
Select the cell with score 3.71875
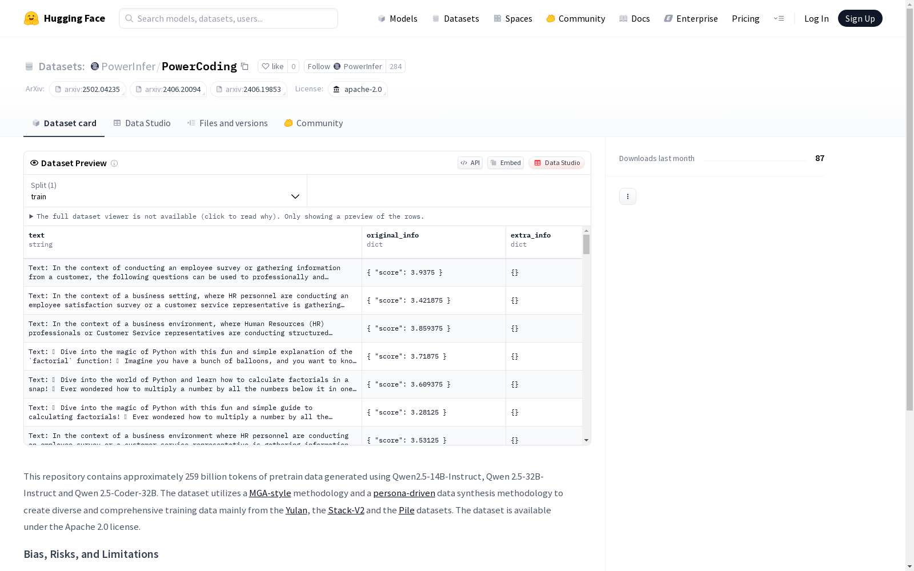pos(434,356)
